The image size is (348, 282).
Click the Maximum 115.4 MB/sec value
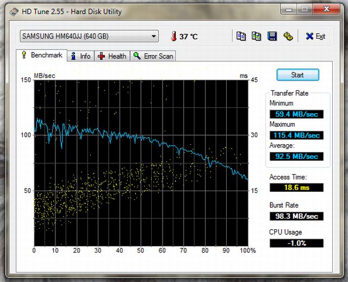296,135
